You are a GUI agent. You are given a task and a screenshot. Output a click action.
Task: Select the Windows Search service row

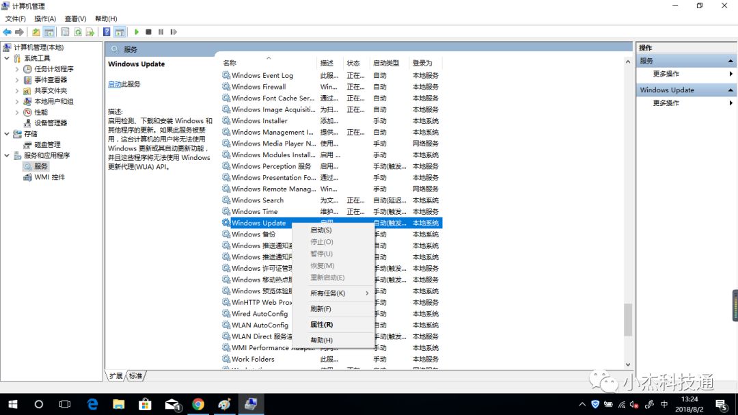point(331,200)
